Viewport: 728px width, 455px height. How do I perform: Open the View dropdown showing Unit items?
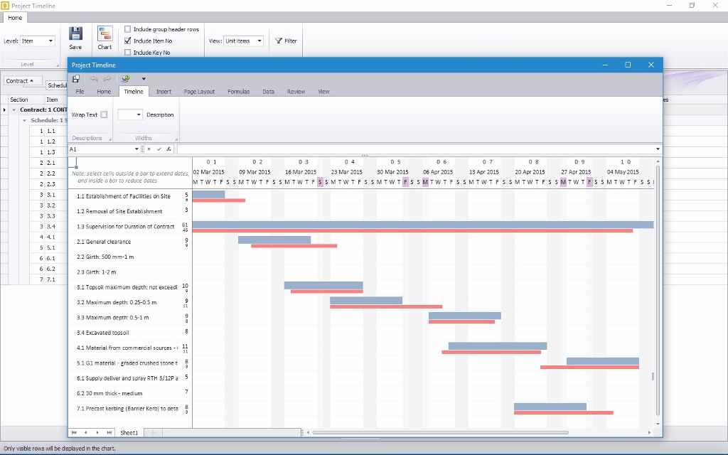243,41
